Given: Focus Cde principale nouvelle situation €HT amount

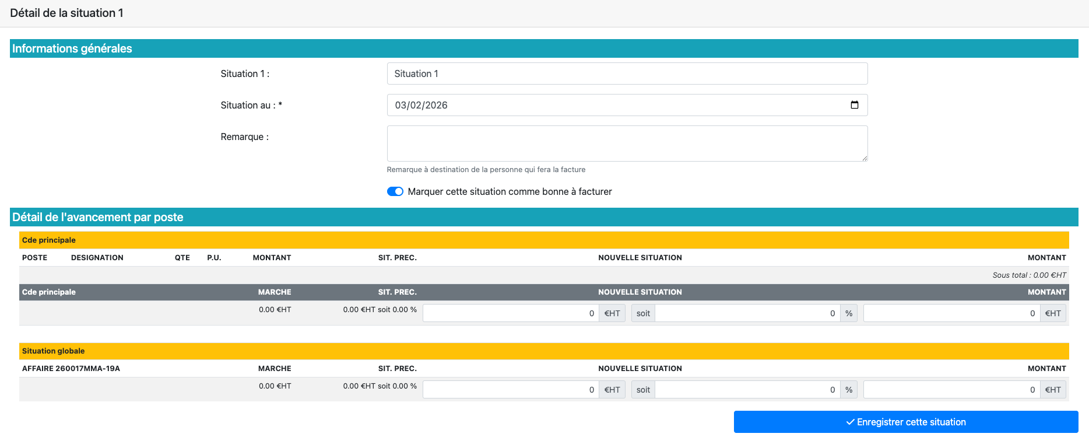Looking at the screenshot, I should point(510,313).
